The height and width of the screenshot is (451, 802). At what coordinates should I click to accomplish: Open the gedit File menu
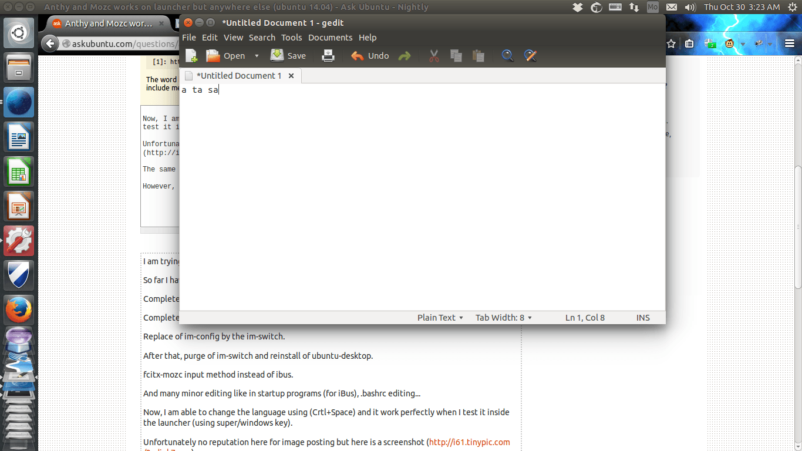tap(189, 37)
